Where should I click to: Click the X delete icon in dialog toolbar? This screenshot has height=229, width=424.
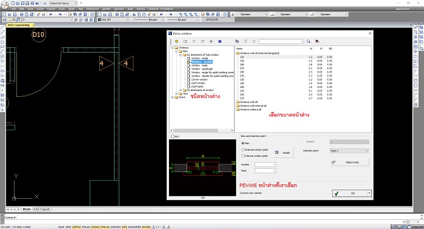pyautogui.click(x=254, y=41)
